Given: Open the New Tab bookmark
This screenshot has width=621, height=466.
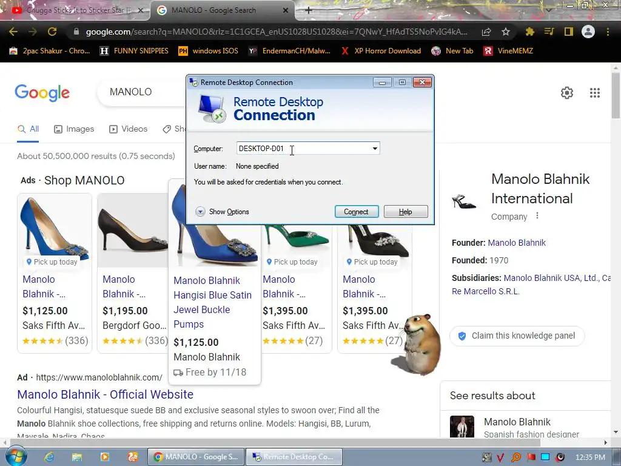Looking at the screenshot, I should click(452, 51).
